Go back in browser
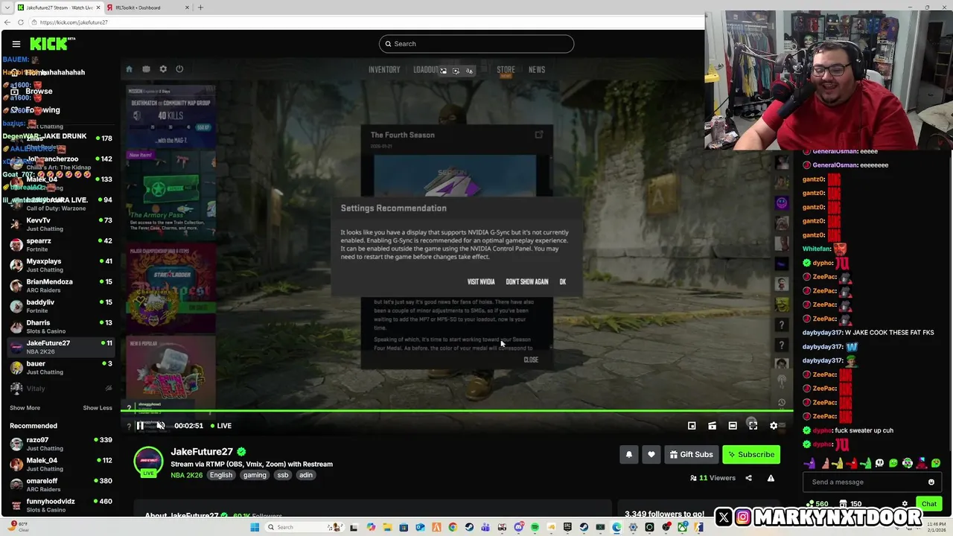 pos(7,22)
